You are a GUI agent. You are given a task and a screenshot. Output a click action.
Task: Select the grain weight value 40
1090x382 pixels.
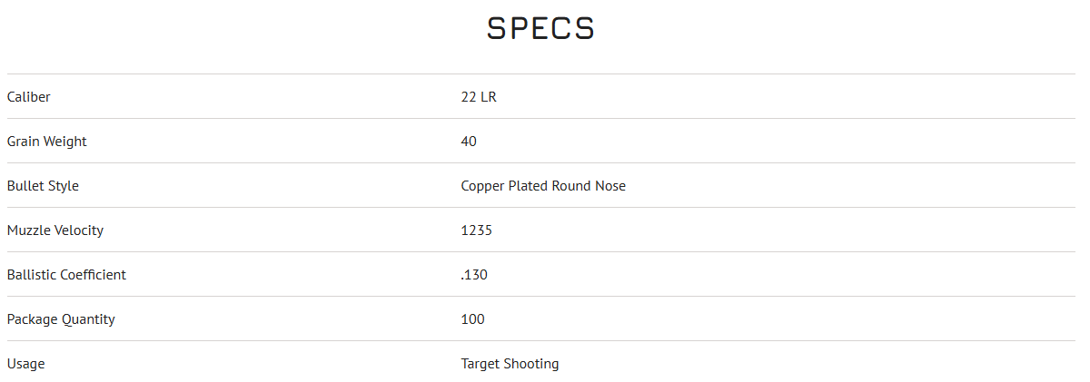[x=469, y=142]
